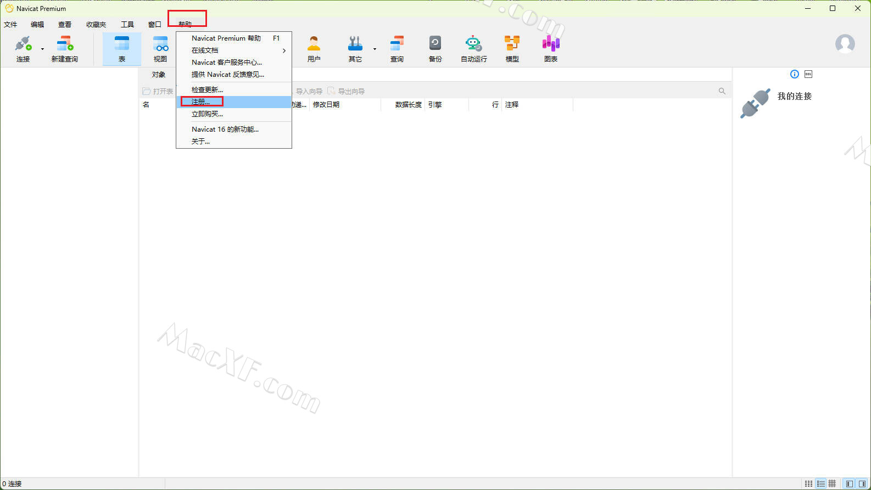Click the 帮助 menu in menu bar

pos(185,24)
